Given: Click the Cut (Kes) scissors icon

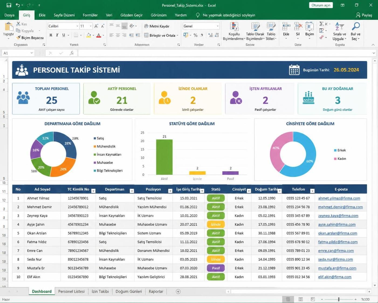Looking at the screenshot, I should click(18, 24).
